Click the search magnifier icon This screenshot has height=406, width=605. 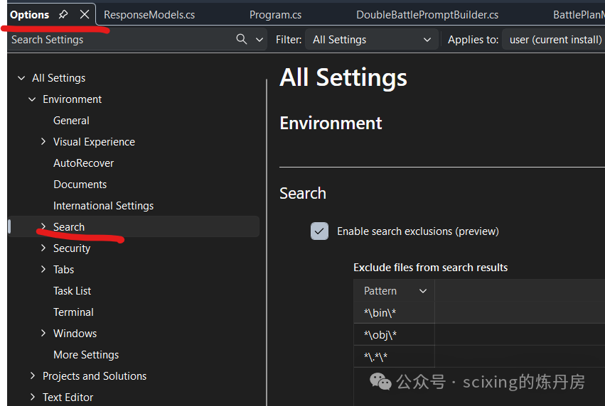click(x=242, y=39)
